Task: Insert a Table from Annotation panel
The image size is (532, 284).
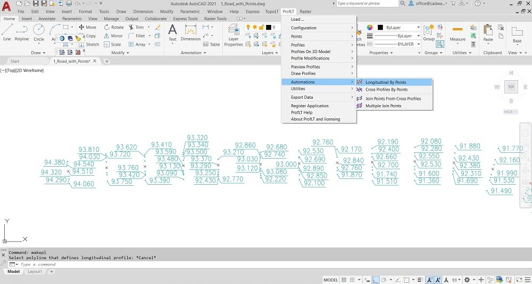Action: pos(211,45)
